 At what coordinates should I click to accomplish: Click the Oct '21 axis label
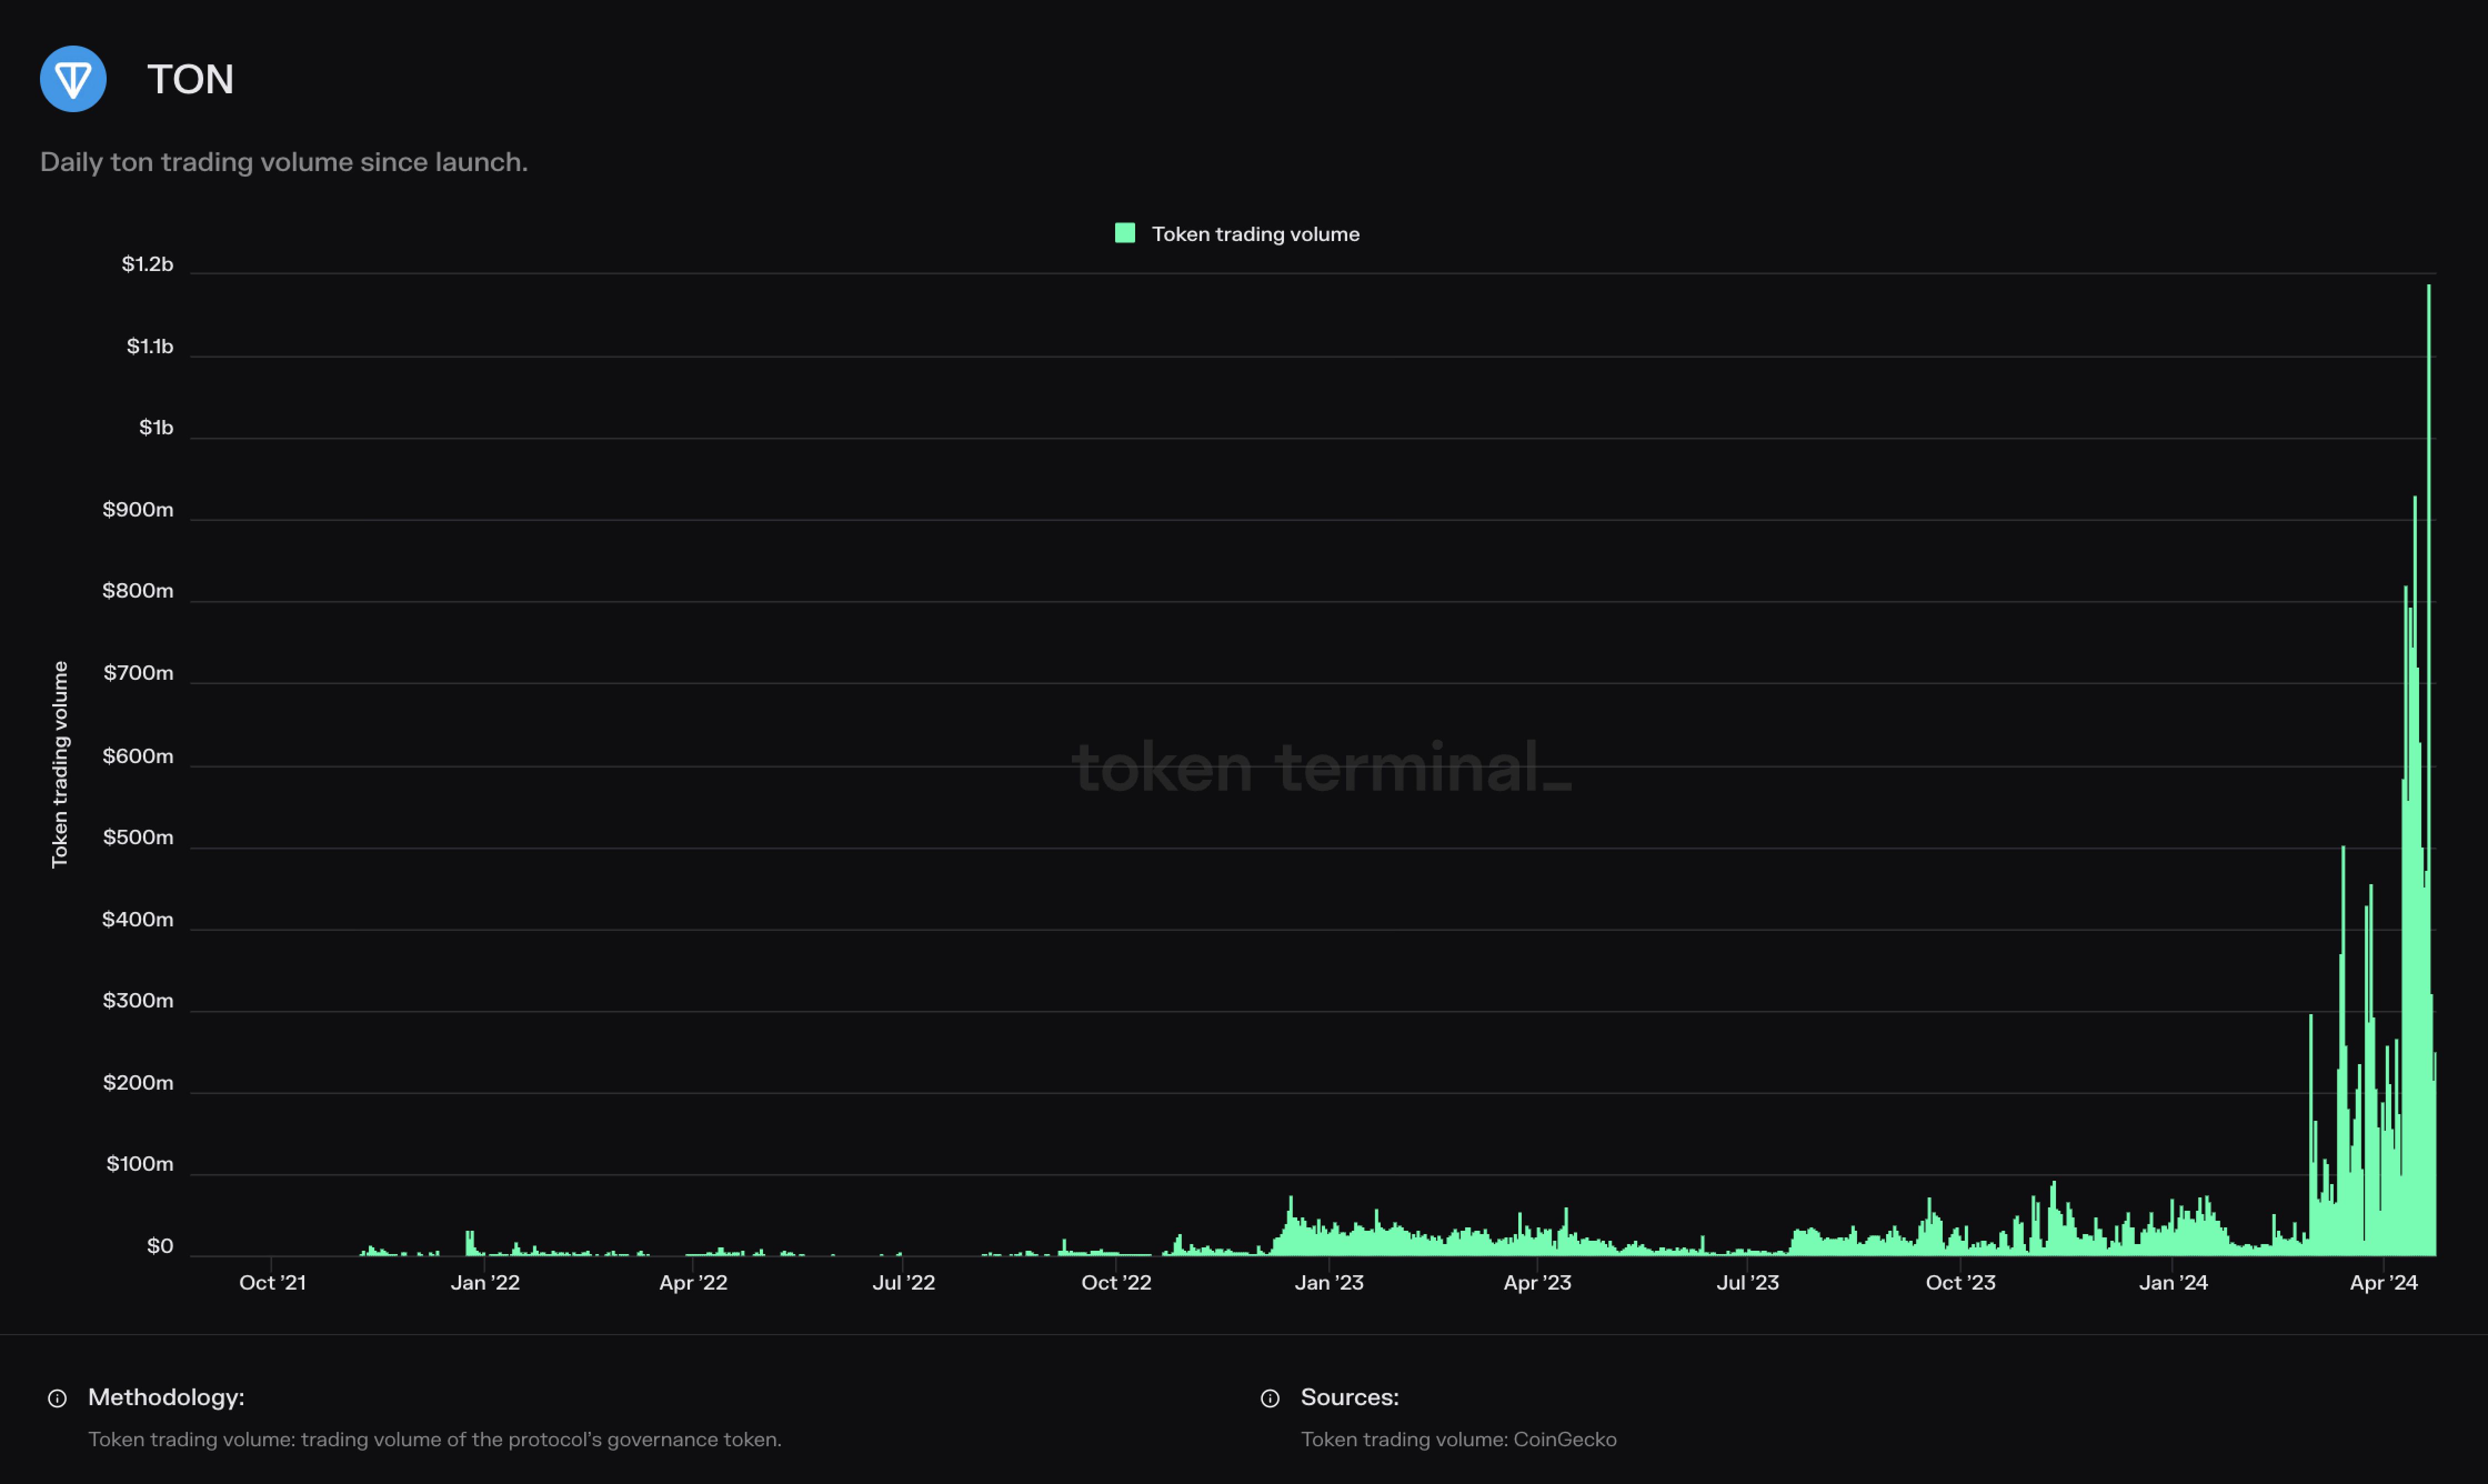pyautogui.click(x=272, y=1282)
